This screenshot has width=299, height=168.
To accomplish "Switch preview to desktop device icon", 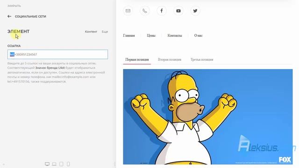I will [47, 164].
